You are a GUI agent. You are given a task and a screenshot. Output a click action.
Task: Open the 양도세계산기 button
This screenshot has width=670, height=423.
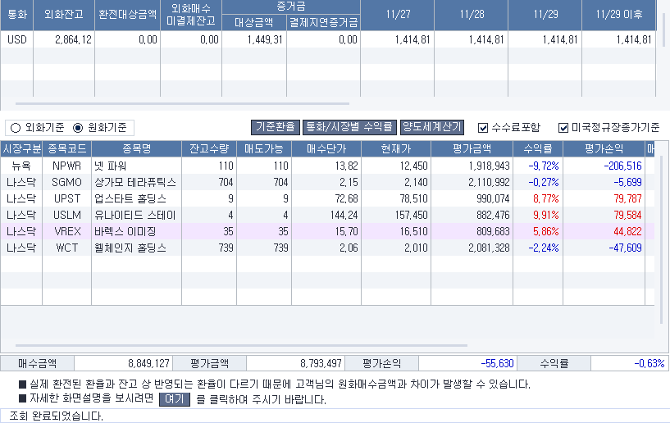[432, 128]
